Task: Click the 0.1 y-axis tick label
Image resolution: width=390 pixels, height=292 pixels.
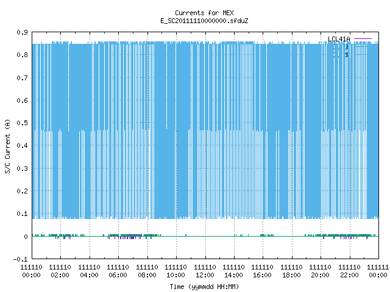Action: [x=22, y=214]
